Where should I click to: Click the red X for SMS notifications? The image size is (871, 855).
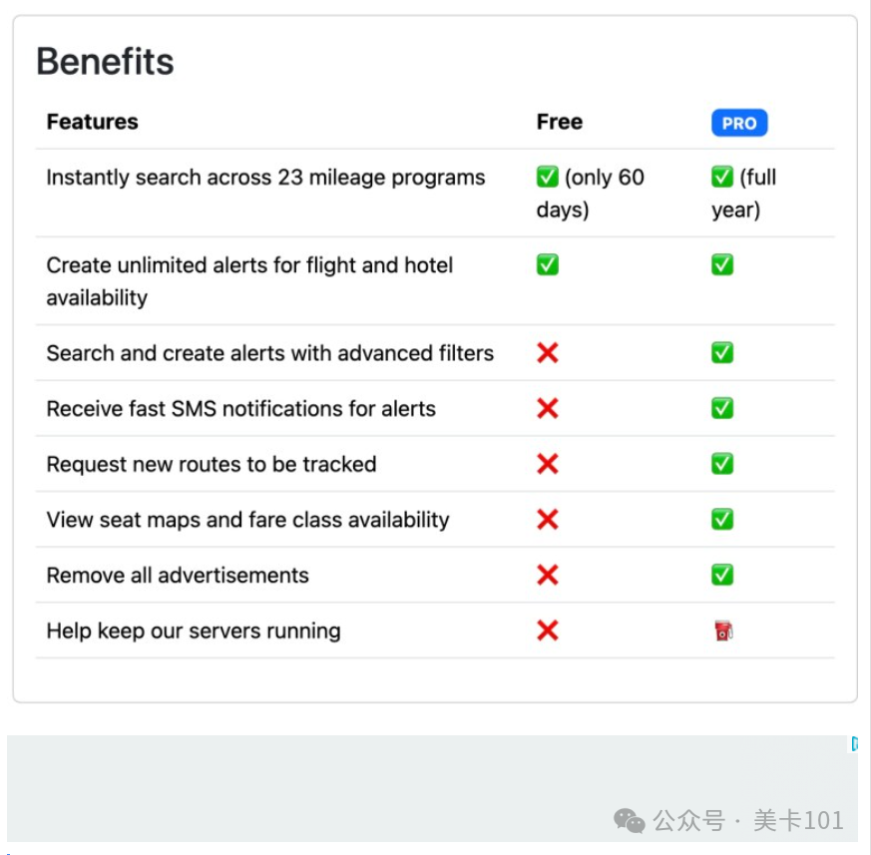547,408
